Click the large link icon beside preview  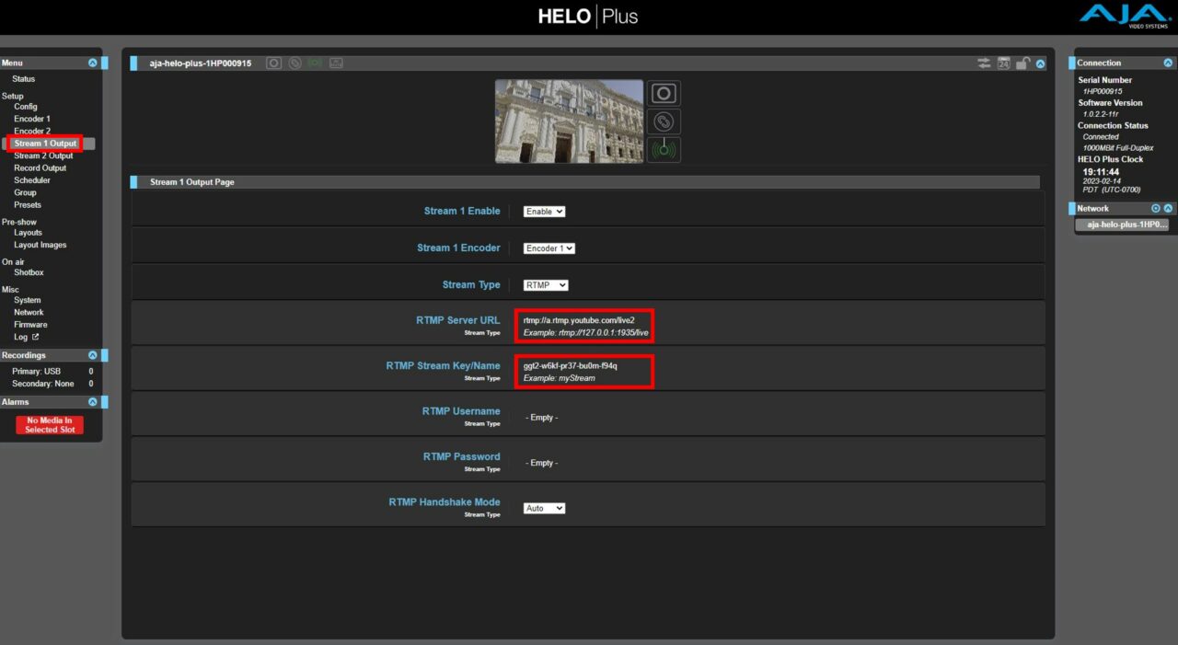pos(664,121)
